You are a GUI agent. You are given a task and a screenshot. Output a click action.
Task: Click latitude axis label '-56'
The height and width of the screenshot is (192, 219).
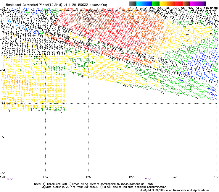pyautogui.click(x=3, y=103)
